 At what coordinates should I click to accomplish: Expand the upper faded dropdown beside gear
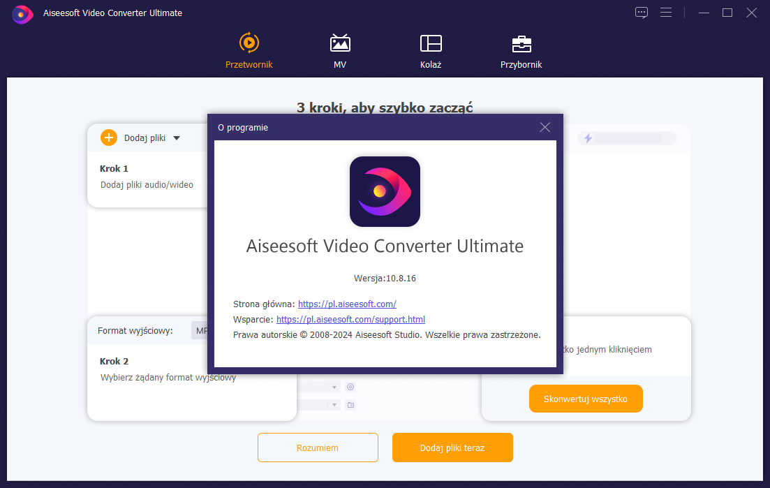[334, 387]
